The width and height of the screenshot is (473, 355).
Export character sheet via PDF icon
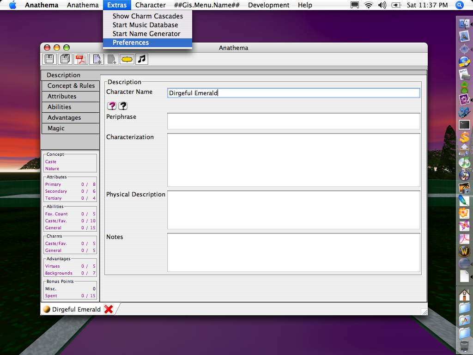tap(80, 59)
